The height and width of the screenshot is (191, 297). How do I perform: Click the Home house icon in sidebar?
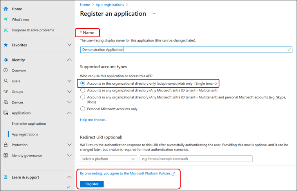click(x=6, y=9)
